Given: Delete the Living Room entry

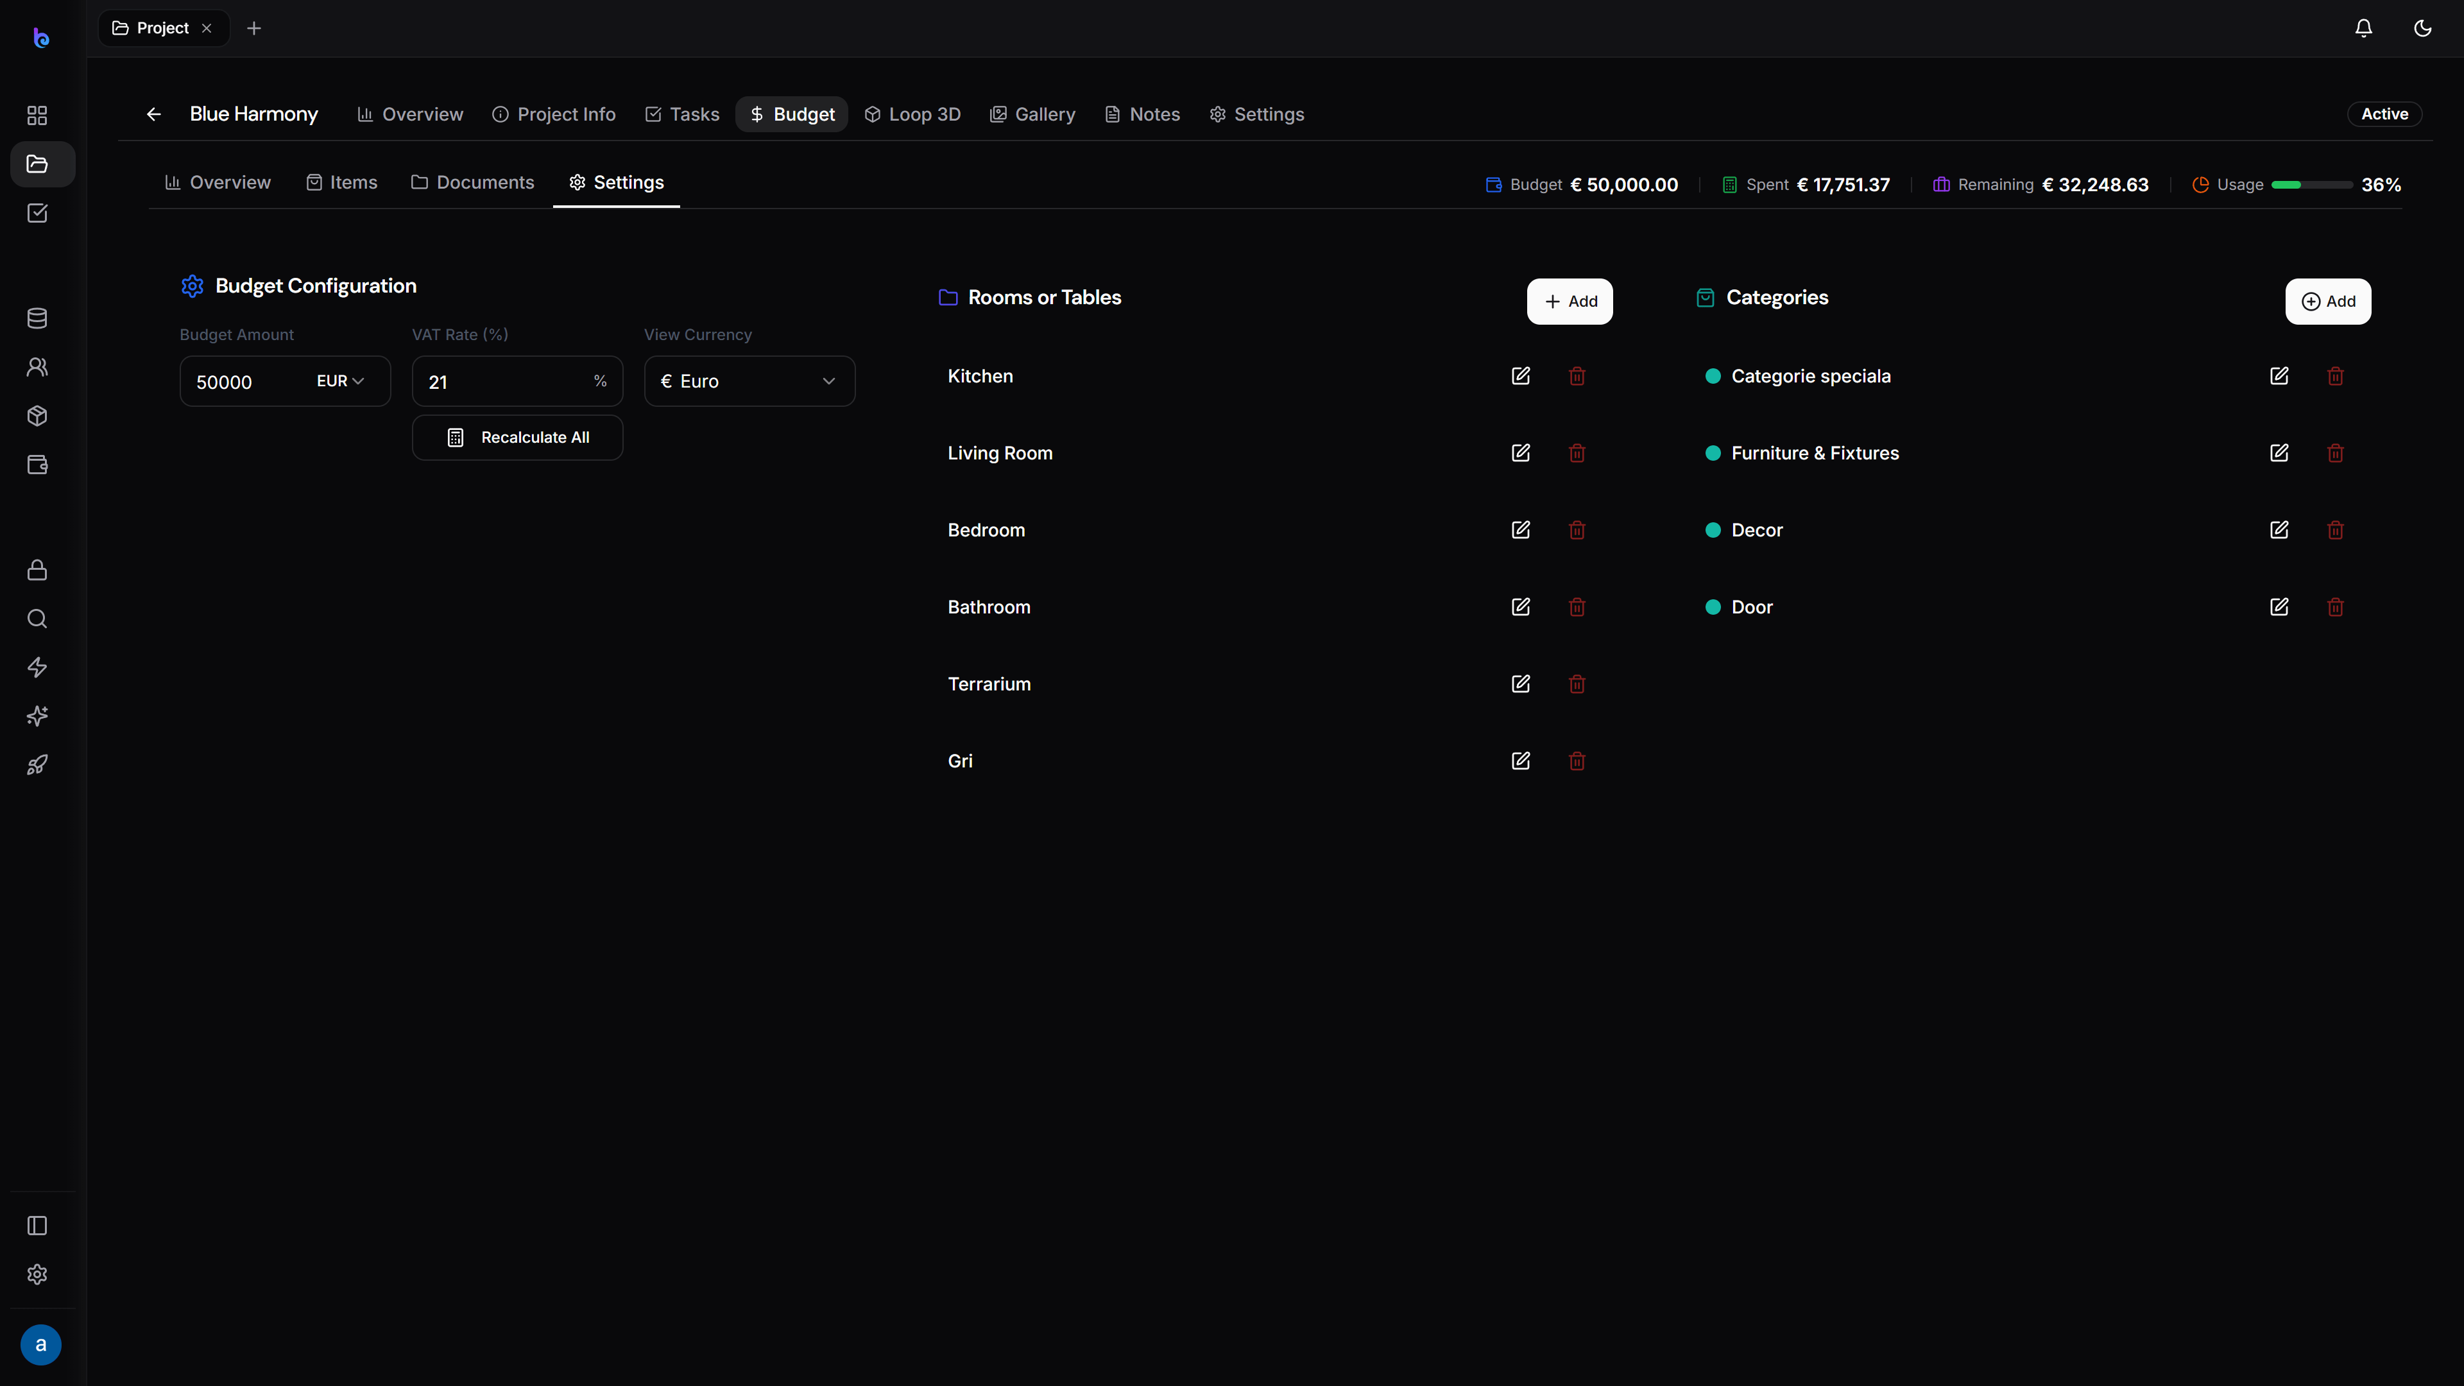Looking at the screenshot, I should click(x=1577, y=454).
